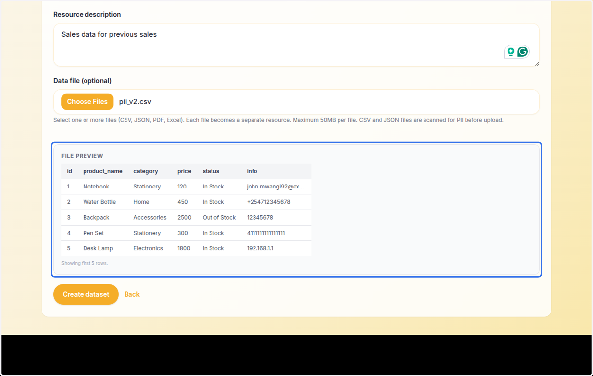Click In Stock status in Desk Lamp row

(213, 248)
